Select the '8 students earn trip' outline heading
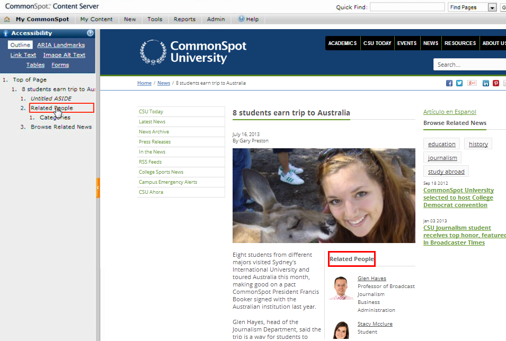The width and height of the screenshot is (506, 341). pyautogui.click(x=58, y=89)
